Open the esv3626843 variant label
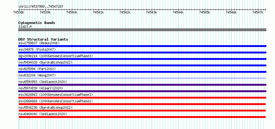Viewport: 275px width, 129px height. [x=56, y=95]
